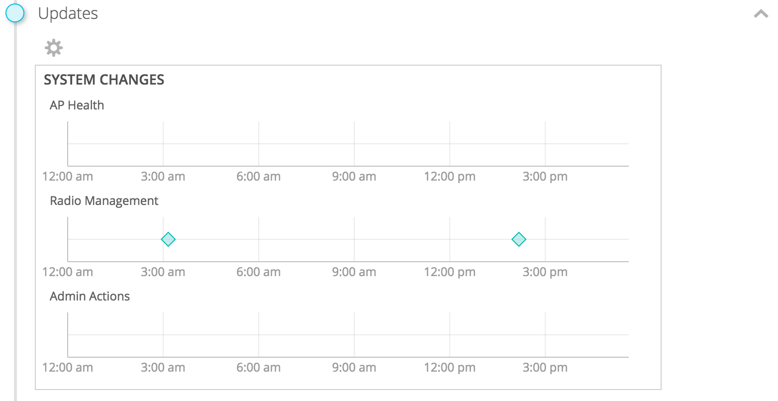The width and height of the screenshot is (778, 401).
Task: Click 12:00 am on the Radio Management axis
Action: (x=68, y=272)
